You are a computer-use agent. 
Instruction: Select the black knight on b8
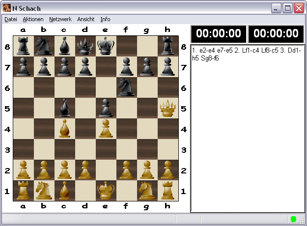(x=44, y=46)
